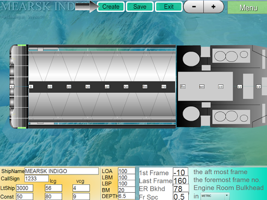Exit the ship editor
Screen dimensions: 267x200
[x=169, y=7]
